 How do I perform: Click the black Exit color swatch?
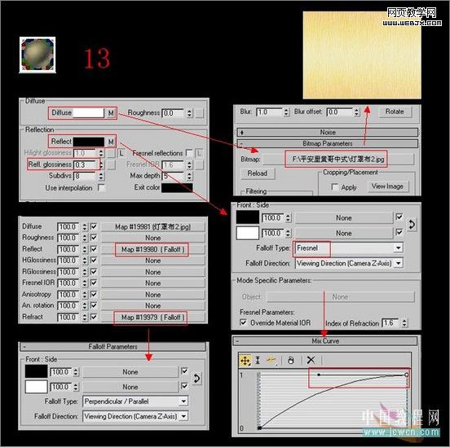pos(177,187)
